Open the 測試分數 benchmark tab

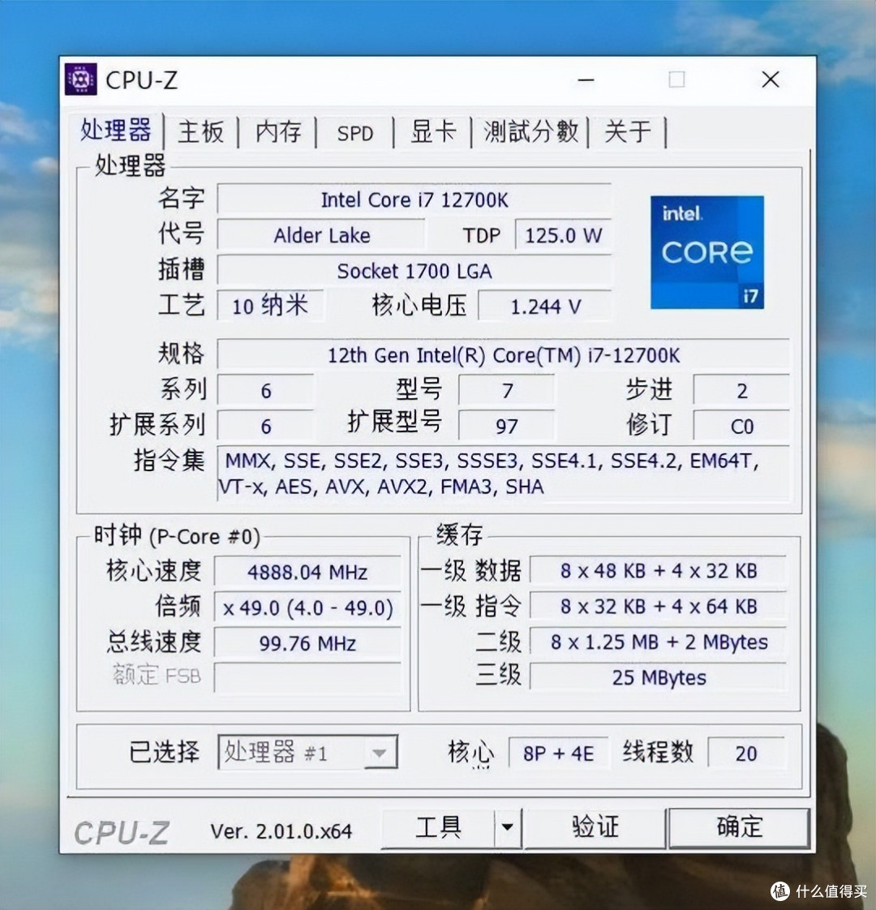click(530, 131)
